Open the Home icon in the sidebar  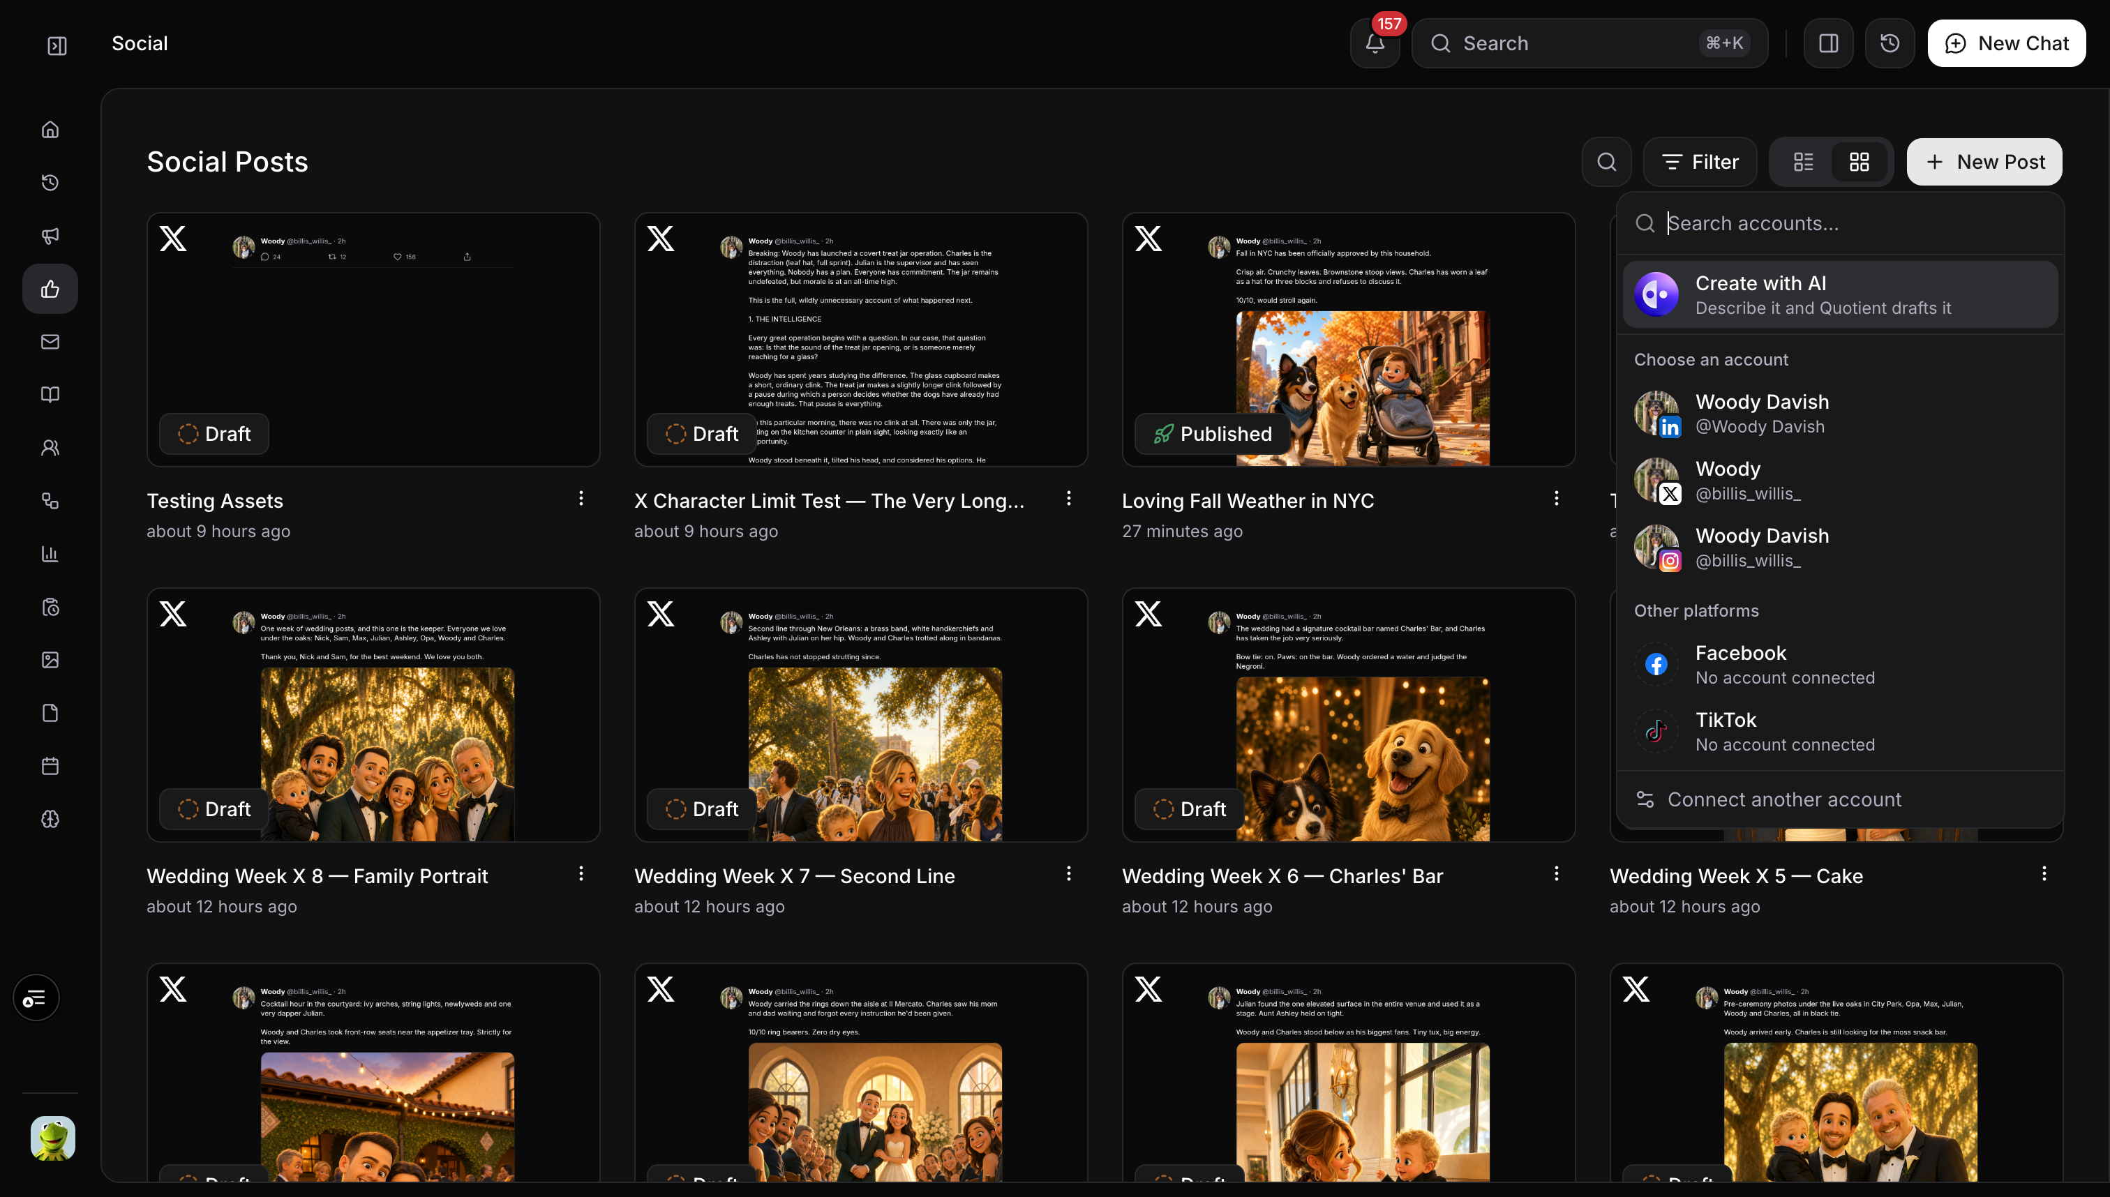point(50,130)
